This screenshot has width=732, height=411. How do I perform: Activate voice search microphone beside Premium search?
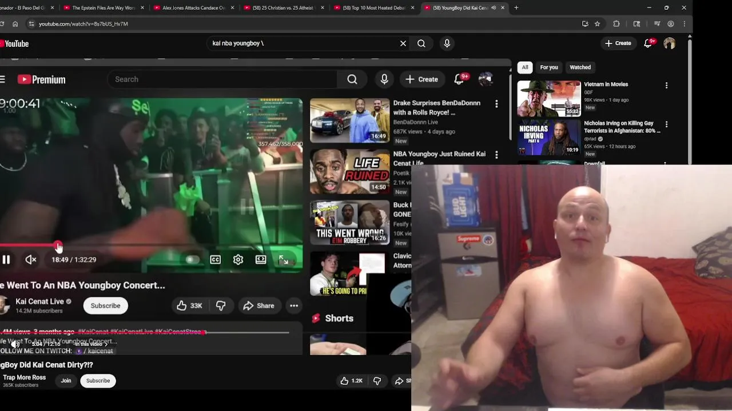[x=384, y=79]
